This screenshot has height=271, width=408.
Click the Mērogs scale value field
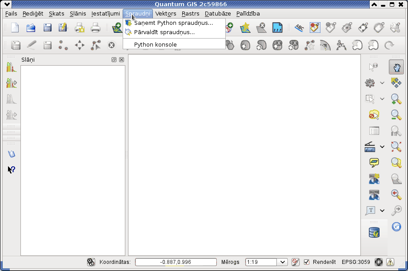coord(261,262)
